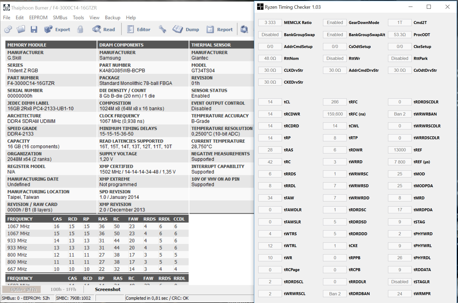
Task: Click the floppy disk save icon
Action: pos(34,29)
